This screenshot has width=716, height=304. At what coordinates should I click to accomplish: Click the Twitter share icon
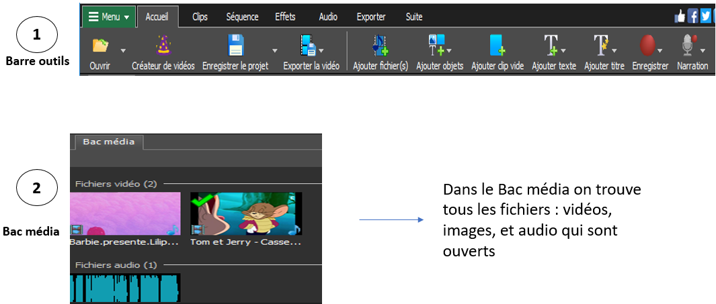706,17
